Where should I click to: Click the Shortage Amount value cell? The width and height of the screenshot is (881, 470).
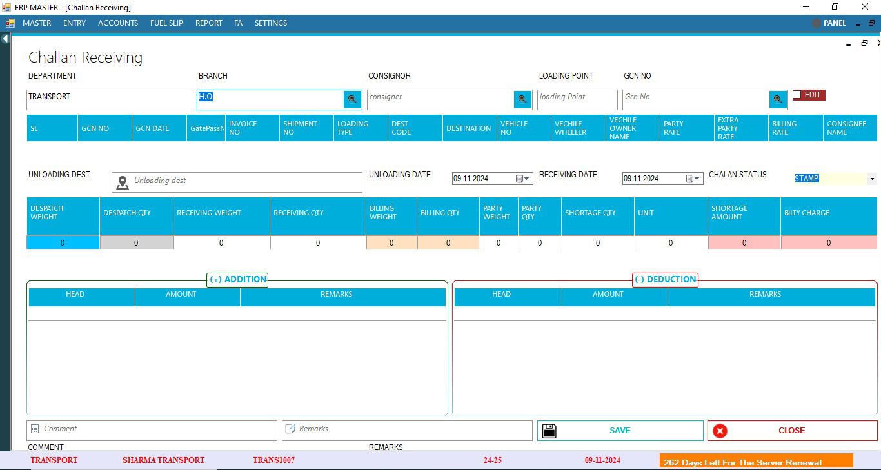744,243
